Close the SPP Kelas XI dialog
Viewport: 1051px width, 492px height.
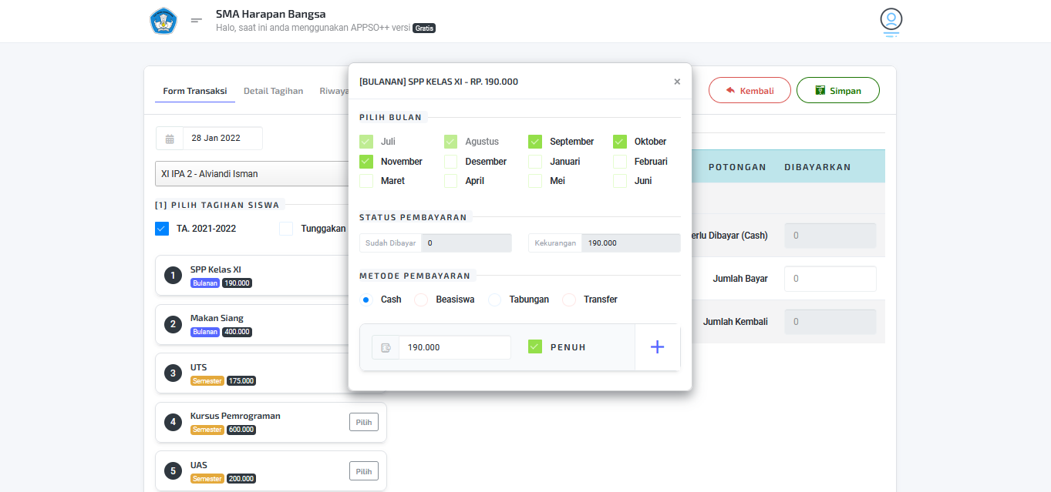tap(677, 82)
